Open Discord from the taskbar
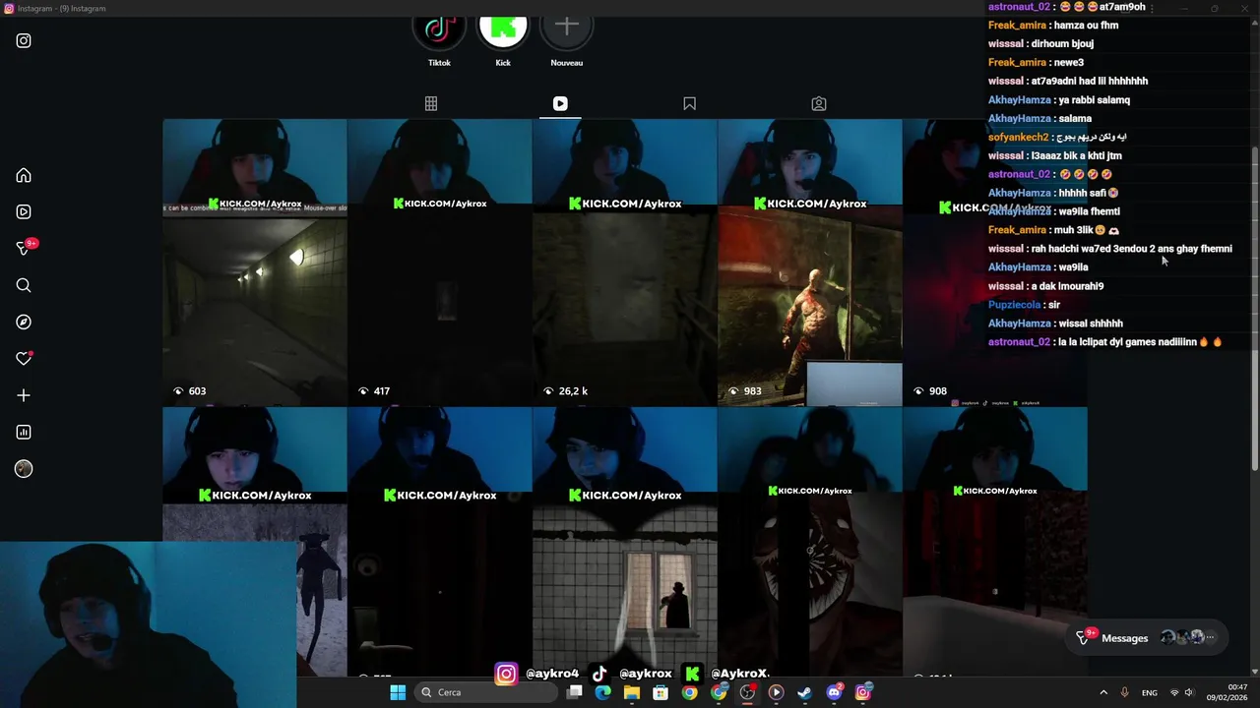The height and width of the screenshot is (708, 1260). click(834, 692)
